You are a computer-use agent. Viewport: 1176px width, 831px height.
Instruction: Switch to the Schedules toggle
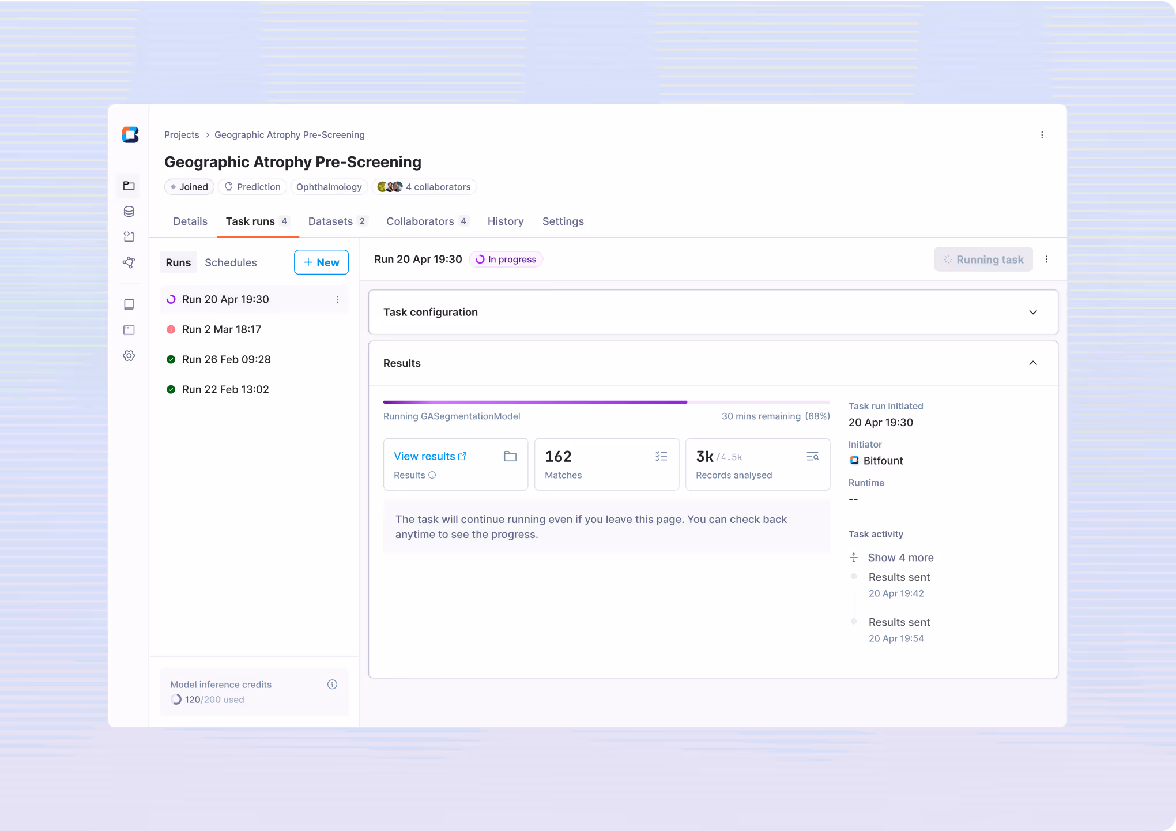click(x=231, y=262)
